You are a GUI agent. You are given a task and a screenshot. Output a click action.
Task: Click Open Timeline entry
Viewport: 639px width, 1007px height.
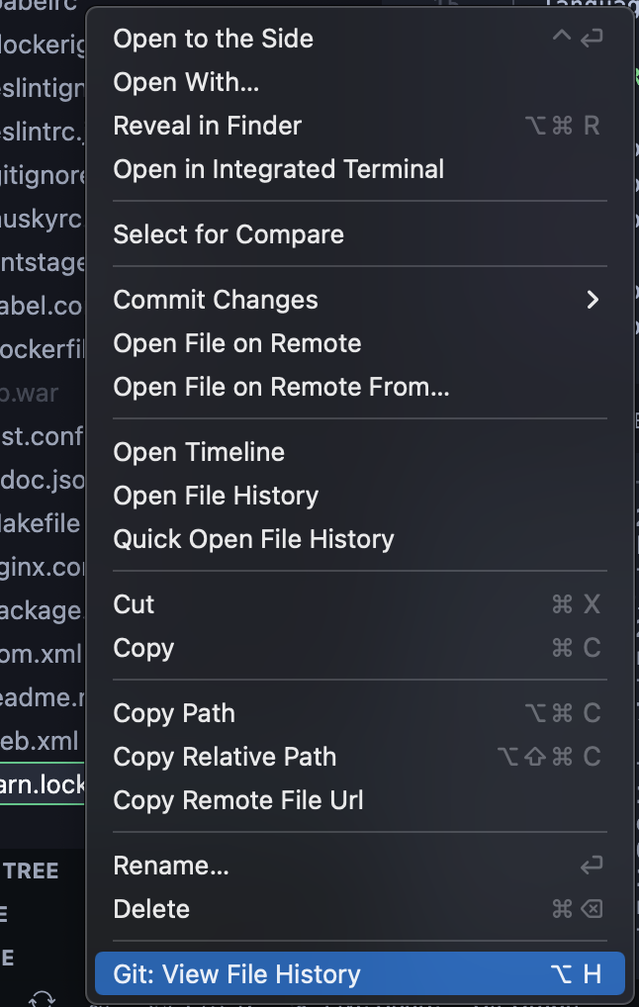pos(199,452)
